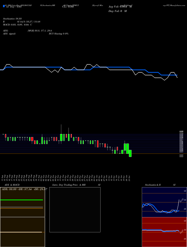Click the last green candlestick dropping below orange line
Image resolution: width=187 pixels, height=247 pixels.
pyautogui.click(x=130, y=153)
